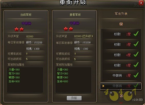Close the 军衔升级 window
The image size is (145, 105).
[x=141, y=3]
